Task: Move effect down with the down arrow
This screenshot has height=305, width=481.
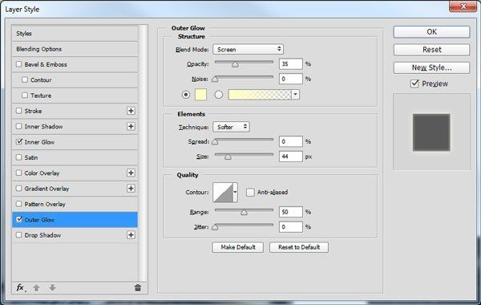Action: coord(52,288)
